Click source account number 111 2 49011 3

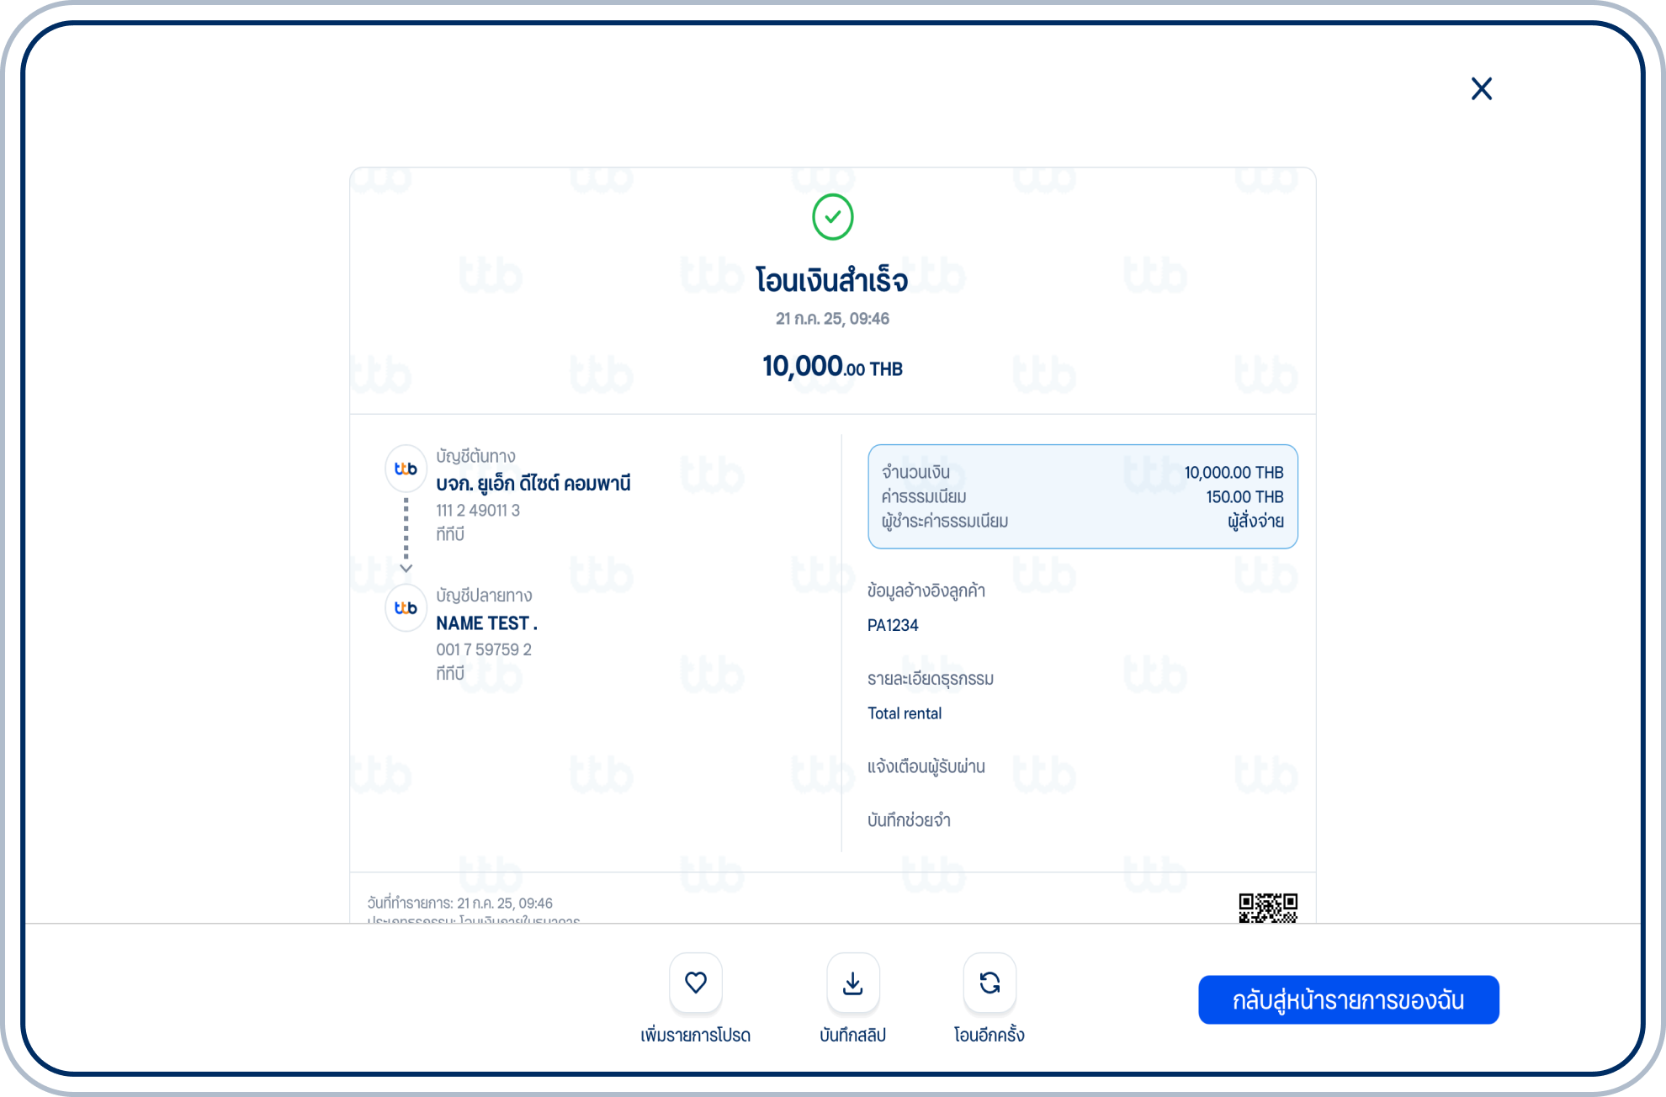click(x=478, y=511)
